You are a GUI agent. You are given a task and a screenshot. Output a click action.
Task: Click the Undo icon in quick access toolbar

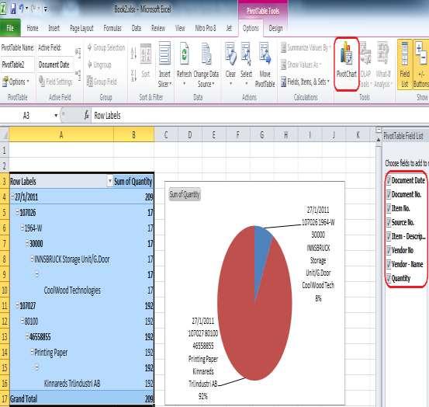coord(22,9)
